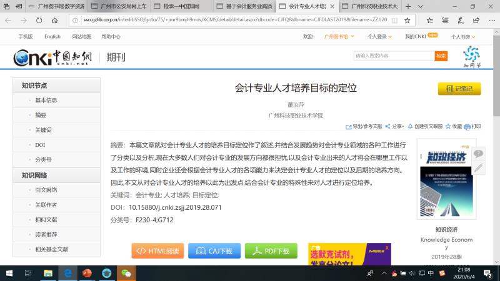Click the 知网节 logo icon
Screen dimensions: 500x281
tap(464, 55)
